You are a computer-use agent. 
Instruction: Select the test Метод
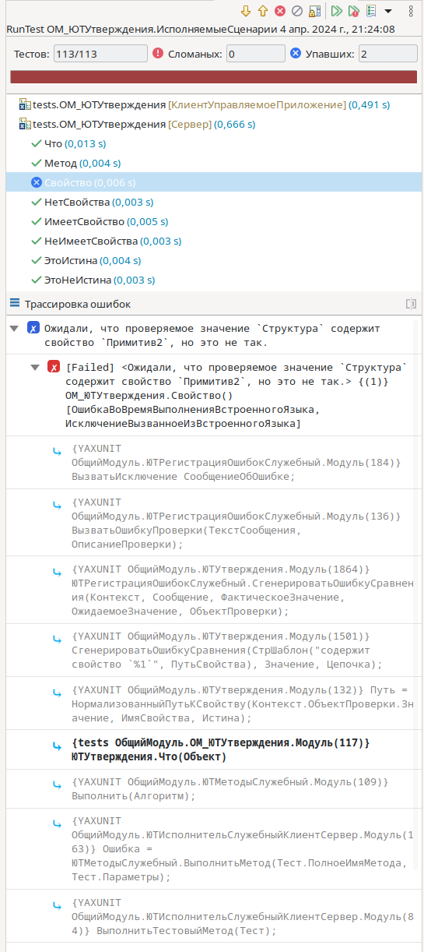pyautogui.click(x=212, y=163)
